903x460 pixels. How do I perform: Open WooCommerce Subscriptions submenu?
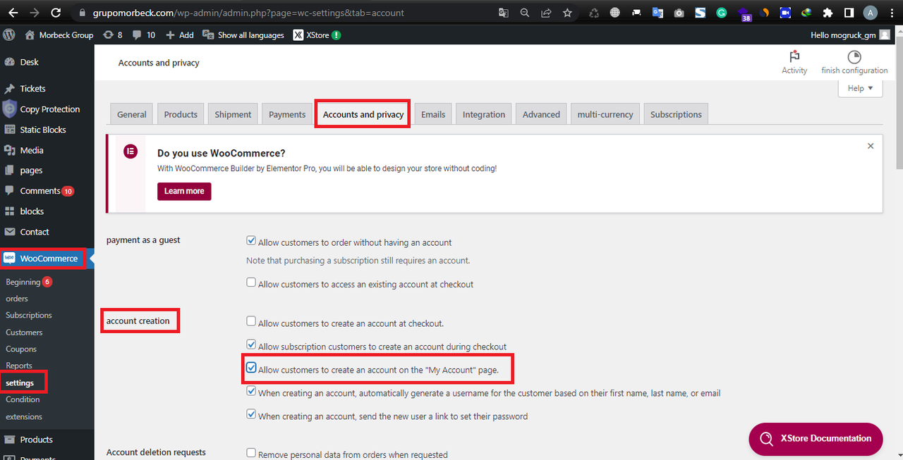tap(29, 315)
